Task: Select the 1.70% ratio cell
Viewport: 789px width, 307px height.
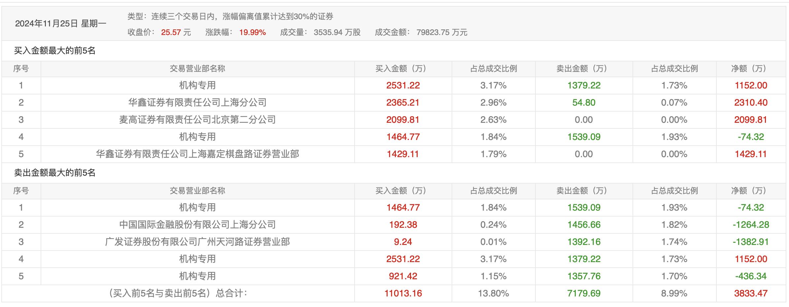Action: coord(674,276)
